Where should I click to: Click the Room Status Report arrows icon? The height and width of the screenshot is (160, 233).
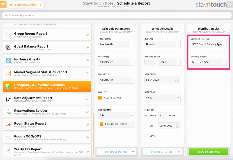8,125
